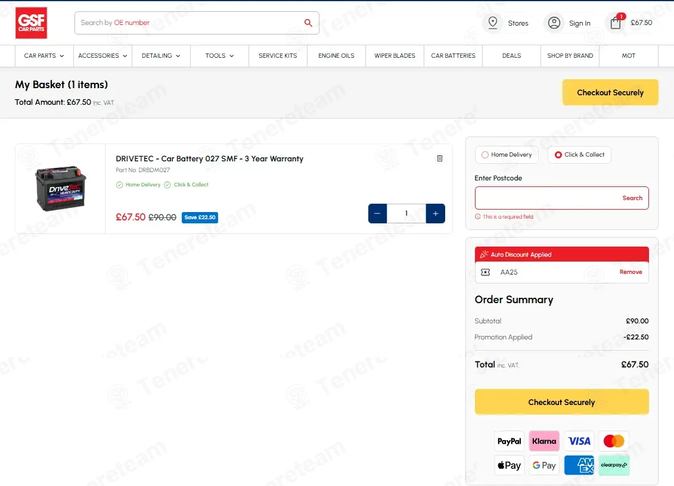674x486 pixels.
Task: Click Checkout Securely below Order Summary
Action: coord(562,402)
